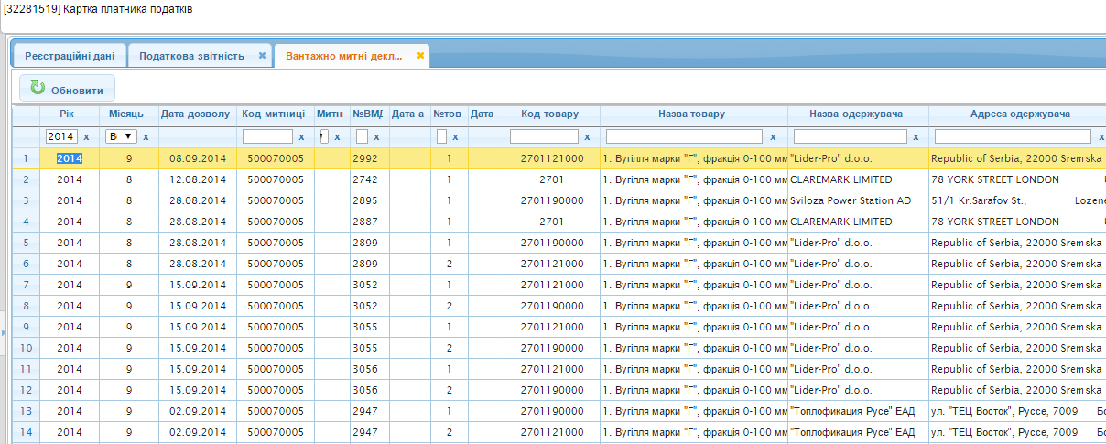The height and width of the screenshot is (444, 1106).
Task: Clear the Місяць filter with x icon
Action: 146,136
